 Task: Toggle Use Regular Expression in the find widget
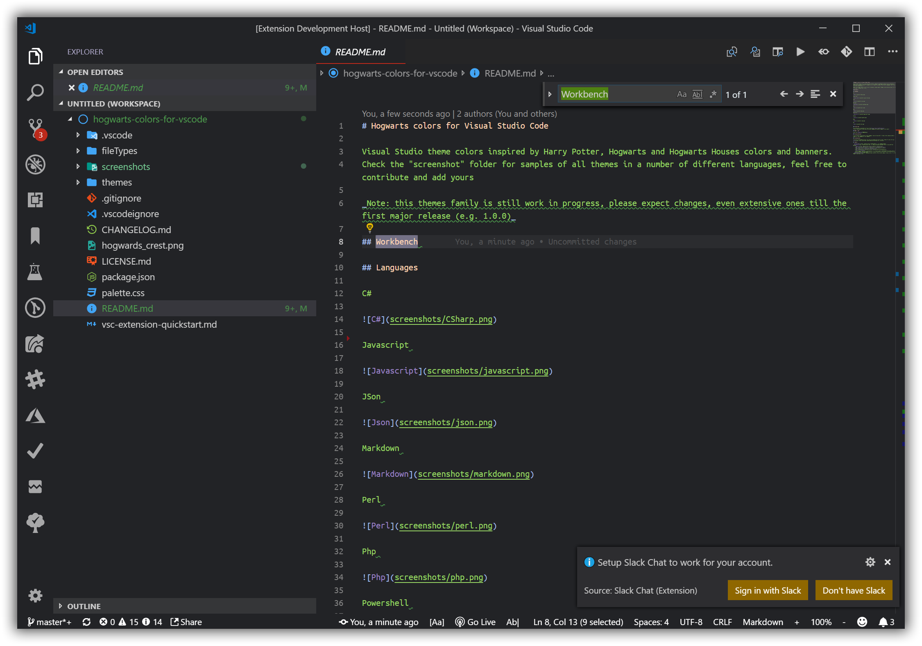coord(713,94)
